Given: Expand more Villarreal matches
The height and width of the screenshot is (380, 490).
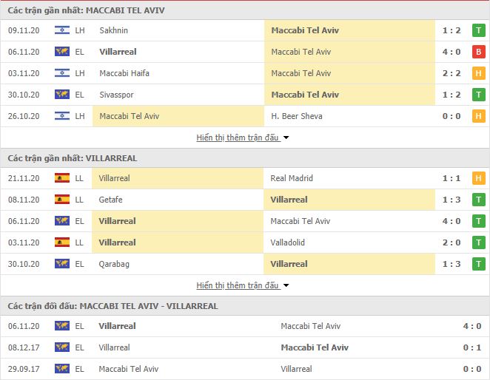Looking at the screenshot, I should [238, 285].
